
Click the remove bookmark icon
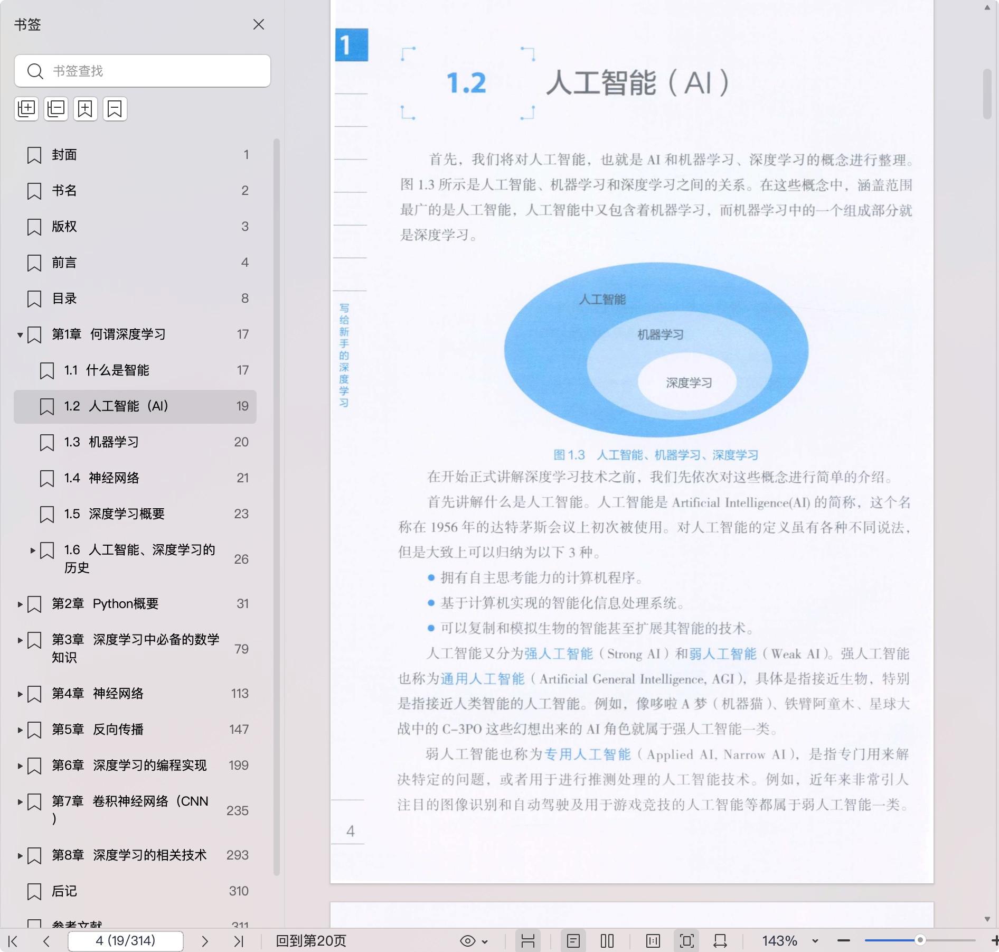[x=115, y=109]
